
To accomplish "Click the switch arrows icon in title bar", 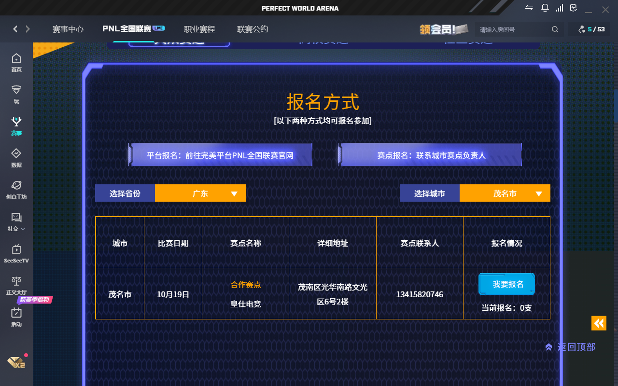I will (x=529, y=8).
